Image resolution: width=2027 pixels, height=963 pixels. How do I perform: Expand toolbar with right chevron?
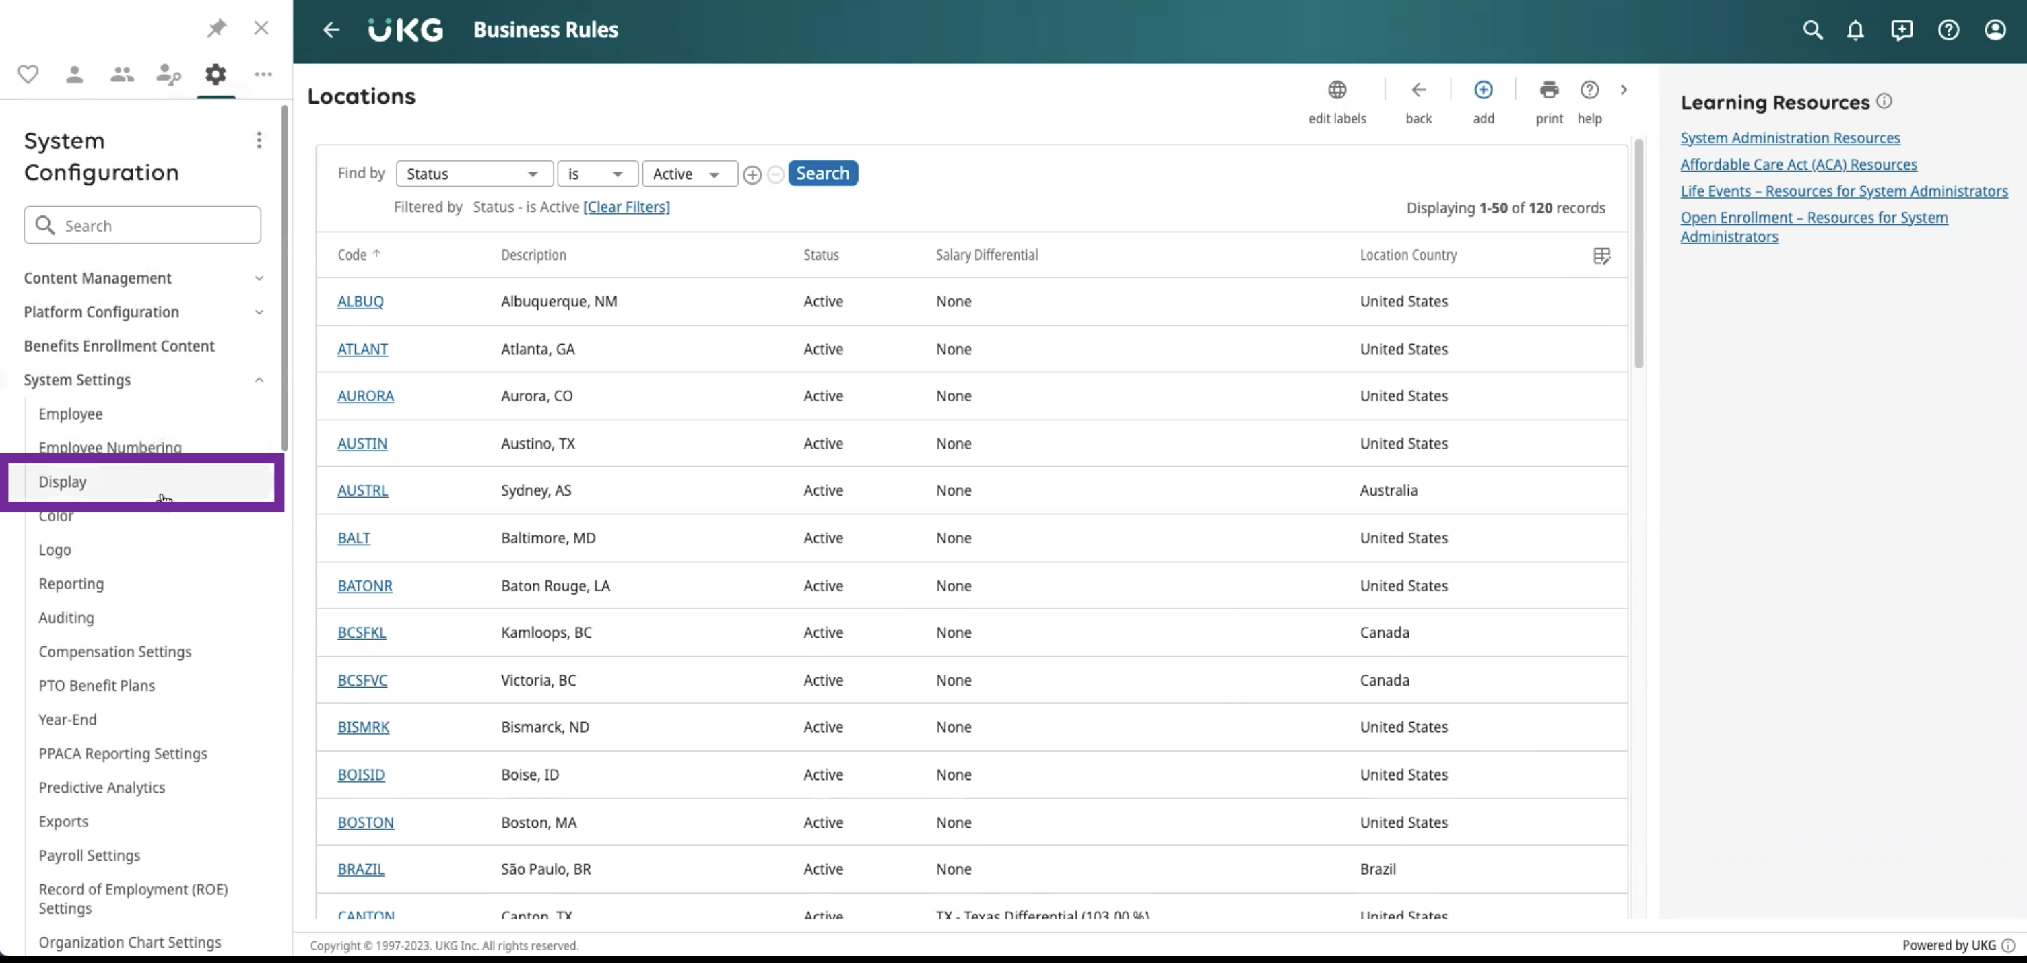pyautogui.click(x=1624, y=90)
